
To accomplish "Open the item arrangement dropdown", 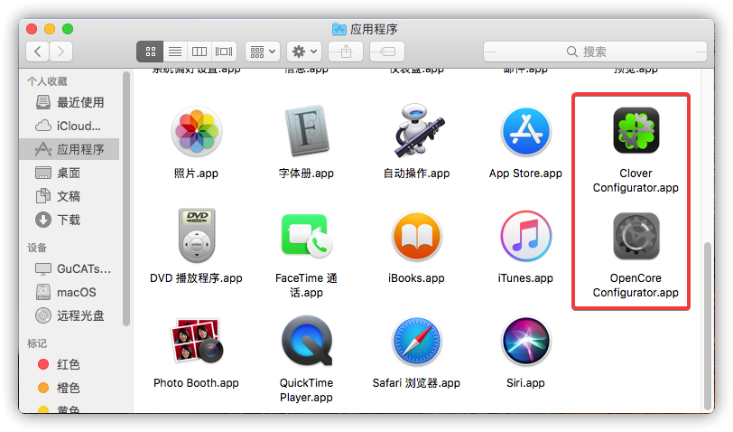I will tap(263, 51).
